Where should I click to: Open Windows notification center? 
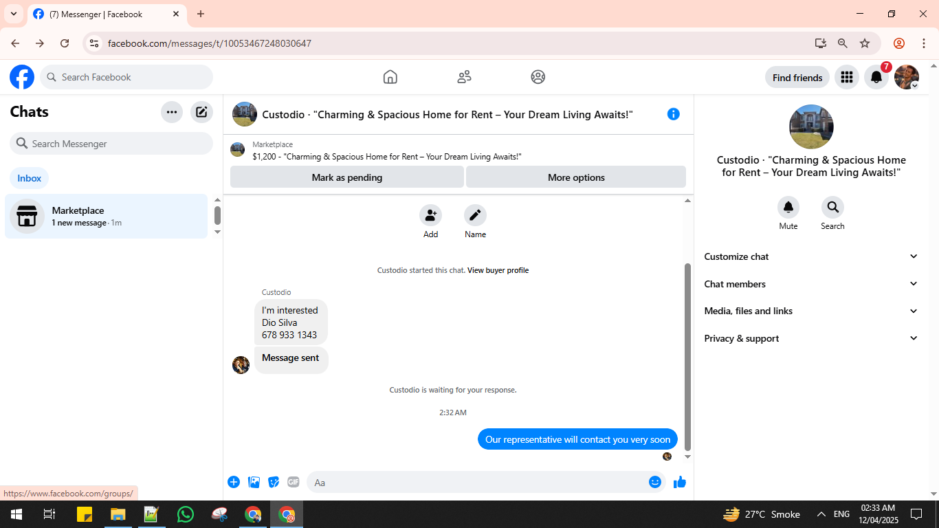pos(916,514)
